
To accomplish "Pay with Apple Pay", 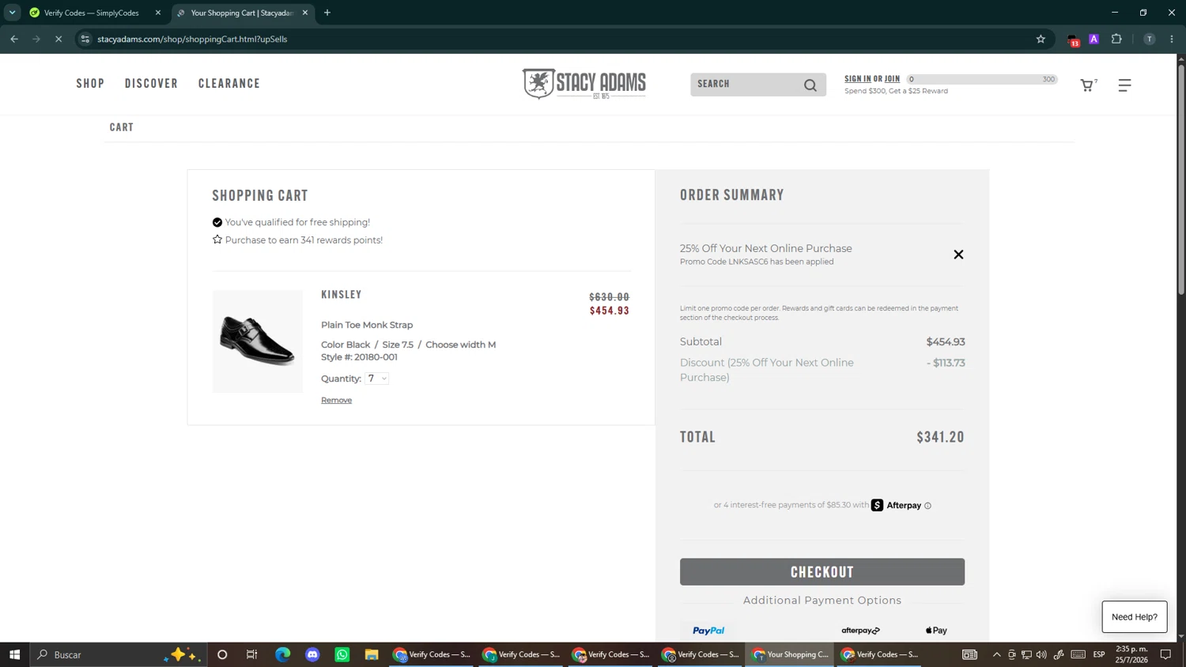I will click(x=936, y=631).
